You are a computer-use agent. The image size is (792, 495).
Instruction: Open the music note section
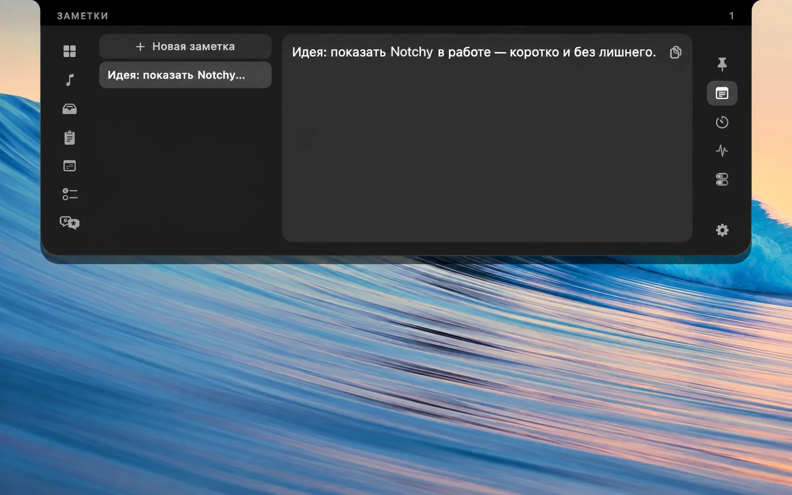point(69,80)
